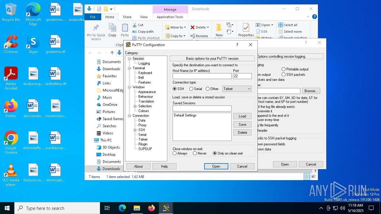Select Default Settings saved session
The height and width of the screenshot is (214, 381).
click(x=185, y=115)
